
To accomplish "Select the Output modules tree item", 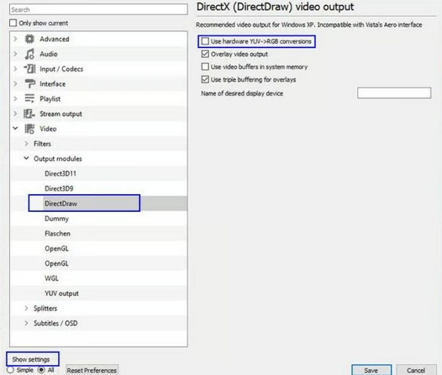I will [58, 159].
